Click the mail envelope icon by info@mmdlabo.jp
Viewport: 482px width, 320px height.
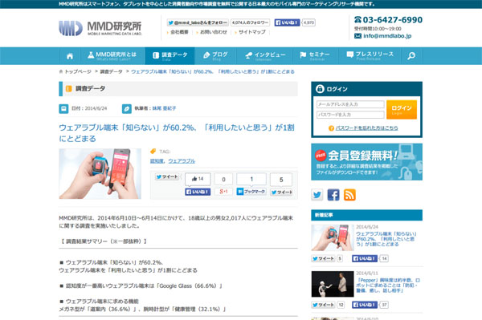click(357, 36)
